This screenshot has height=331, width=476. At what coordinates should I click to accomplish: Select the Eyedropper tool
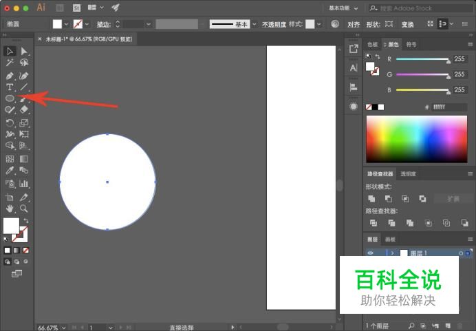pos(10,171)
